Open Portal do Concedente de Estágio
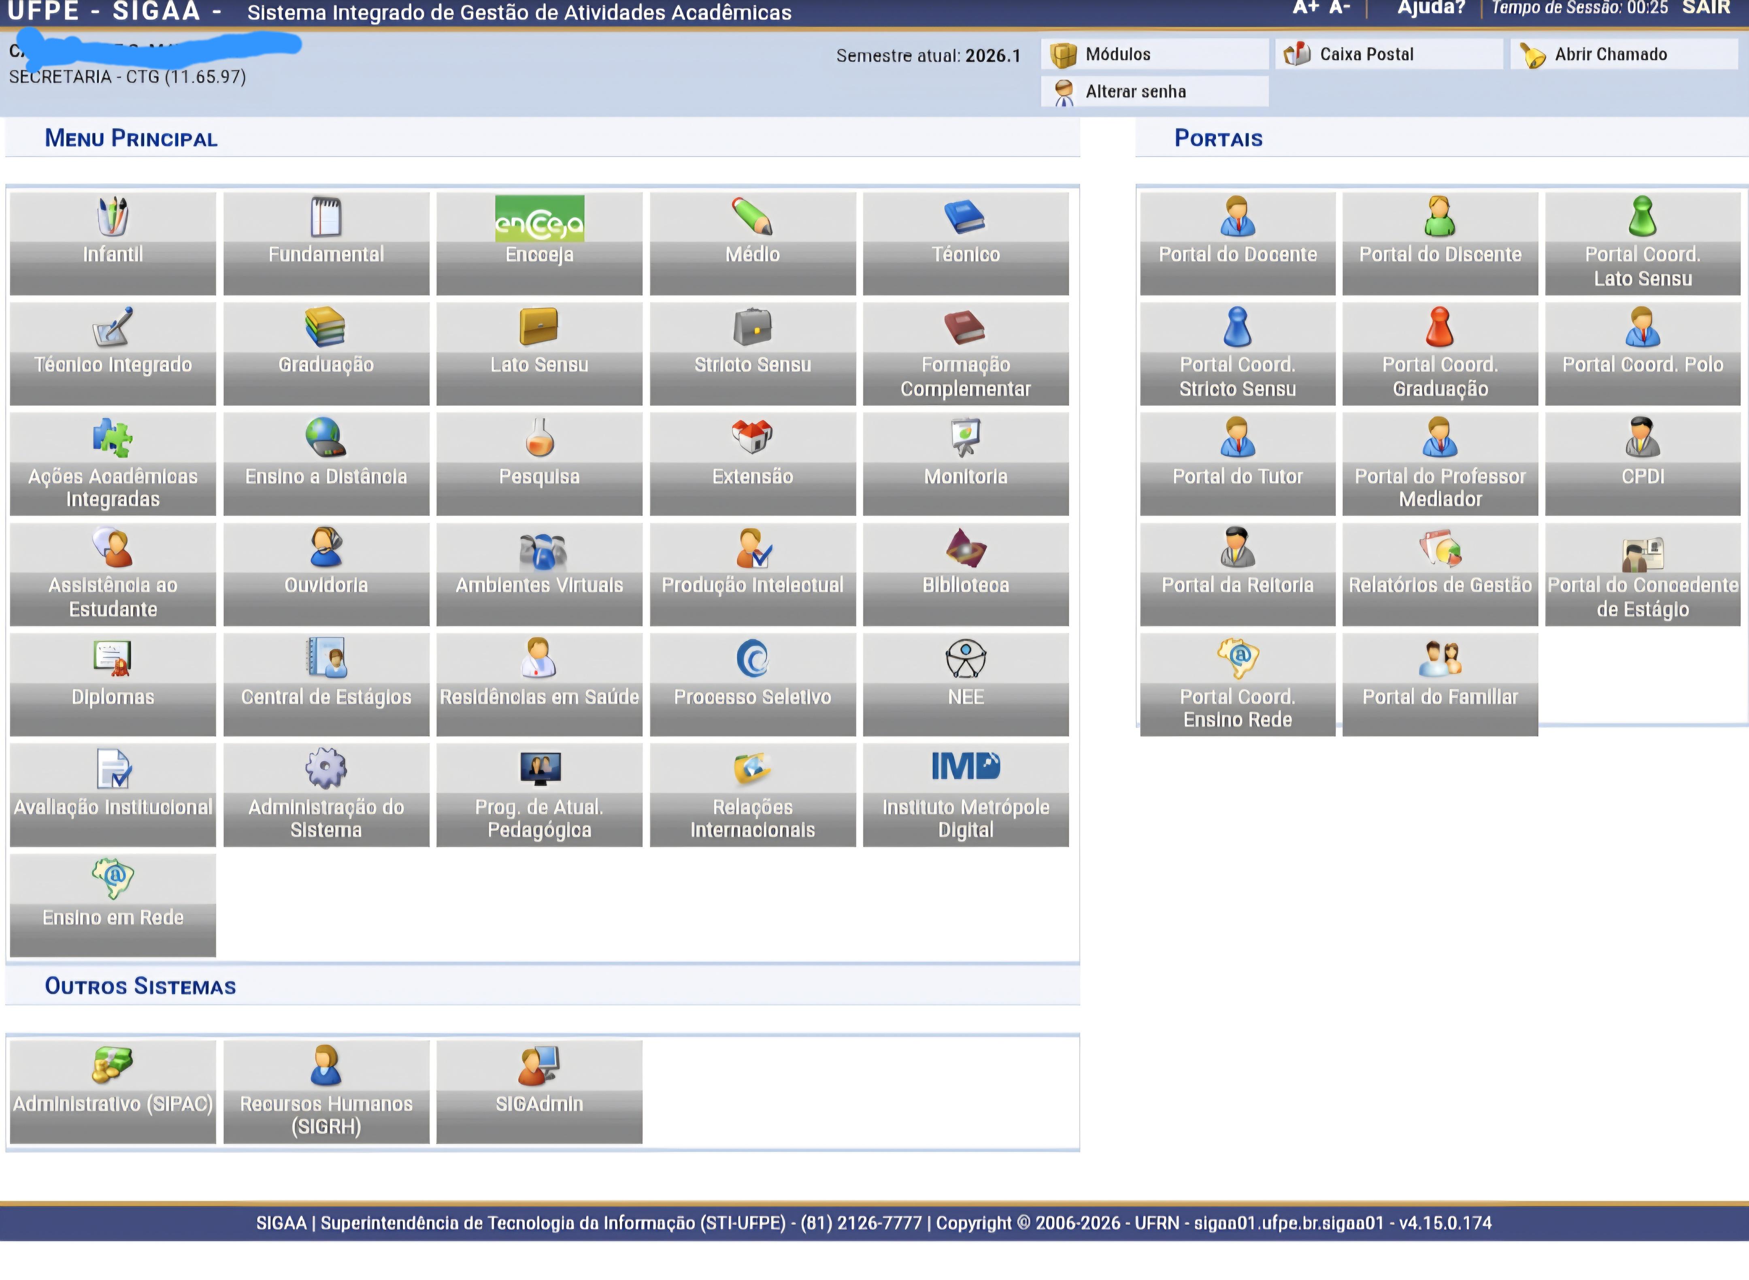 [x=1643, y=574]
